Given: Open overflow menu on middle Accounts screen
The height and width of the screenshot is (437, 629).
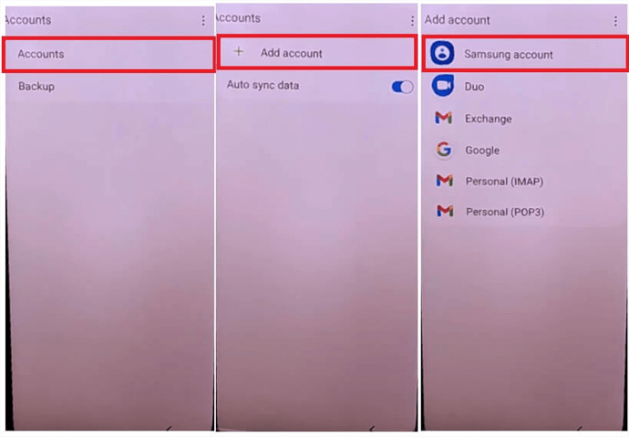Looking at the screenshot, I should [x=412, y=21].
